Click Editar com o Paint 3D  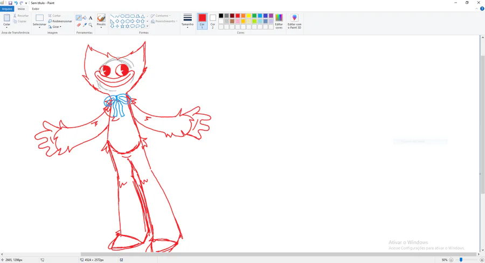[x=294, y=22]
